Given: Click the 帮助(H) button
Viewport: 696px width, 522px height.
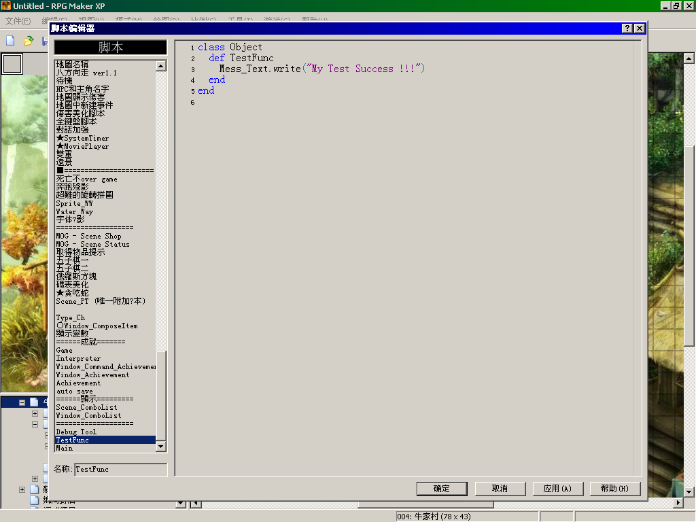Looking at the screenshot, I should click(x=614, y=489).
